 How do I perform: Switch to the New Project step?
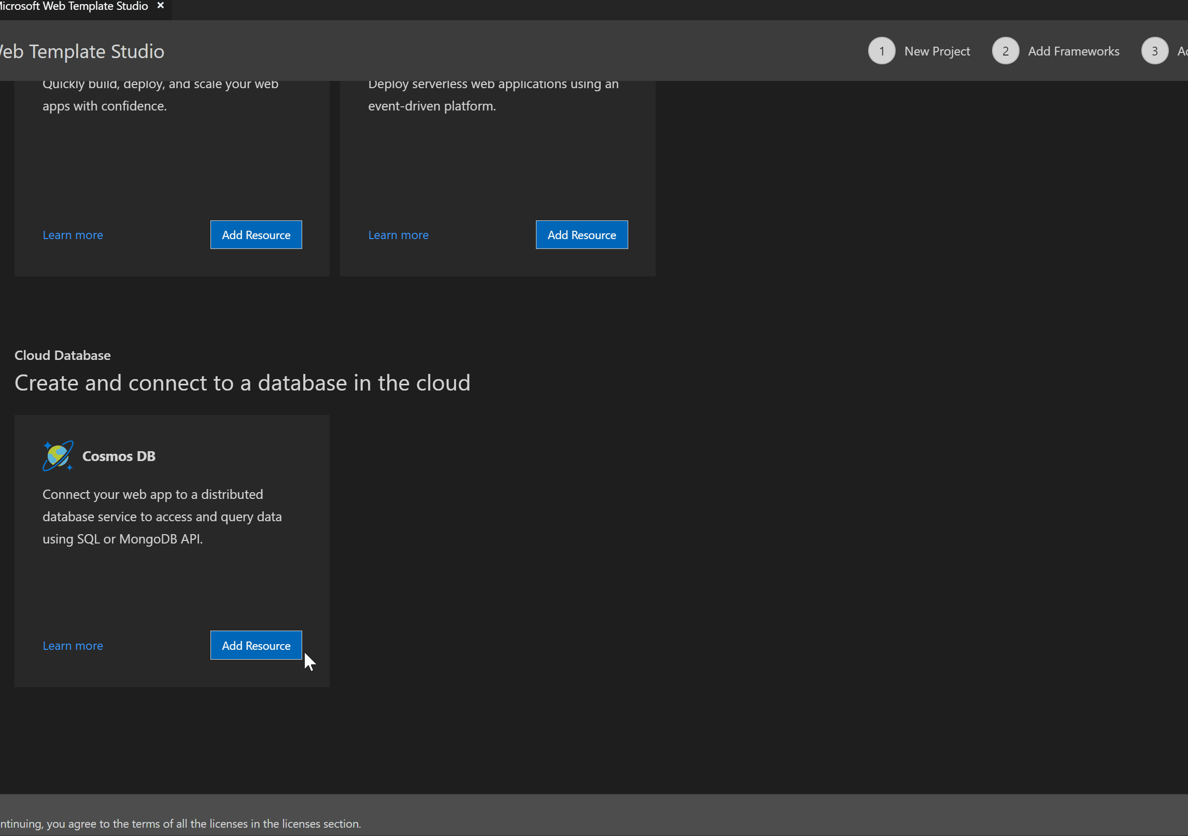click(x=937, y=51)
